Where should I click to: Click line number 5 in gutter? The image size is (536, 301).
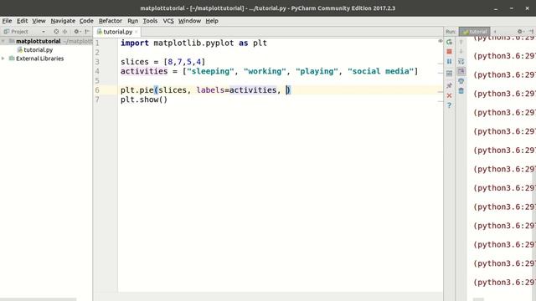click(x=97, y=80)
